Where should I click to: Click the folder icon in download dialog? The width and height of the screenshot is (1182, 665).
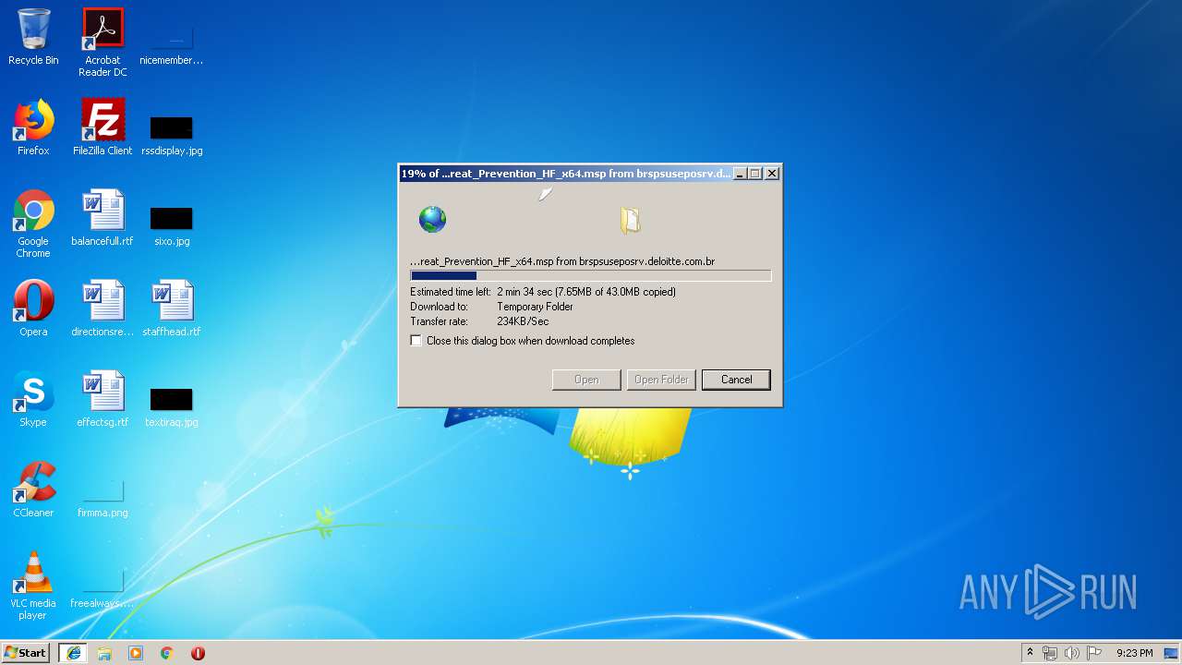[x=631, y=220]
